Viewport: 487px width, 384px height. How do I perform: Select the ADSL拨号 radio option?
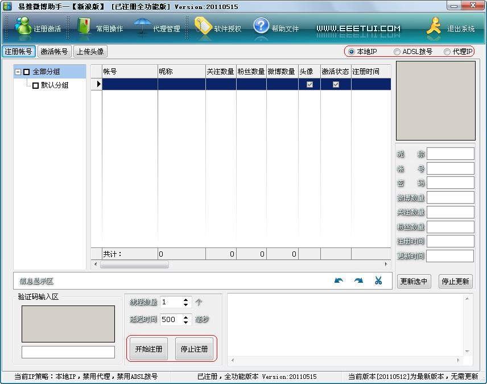[397, 52]
